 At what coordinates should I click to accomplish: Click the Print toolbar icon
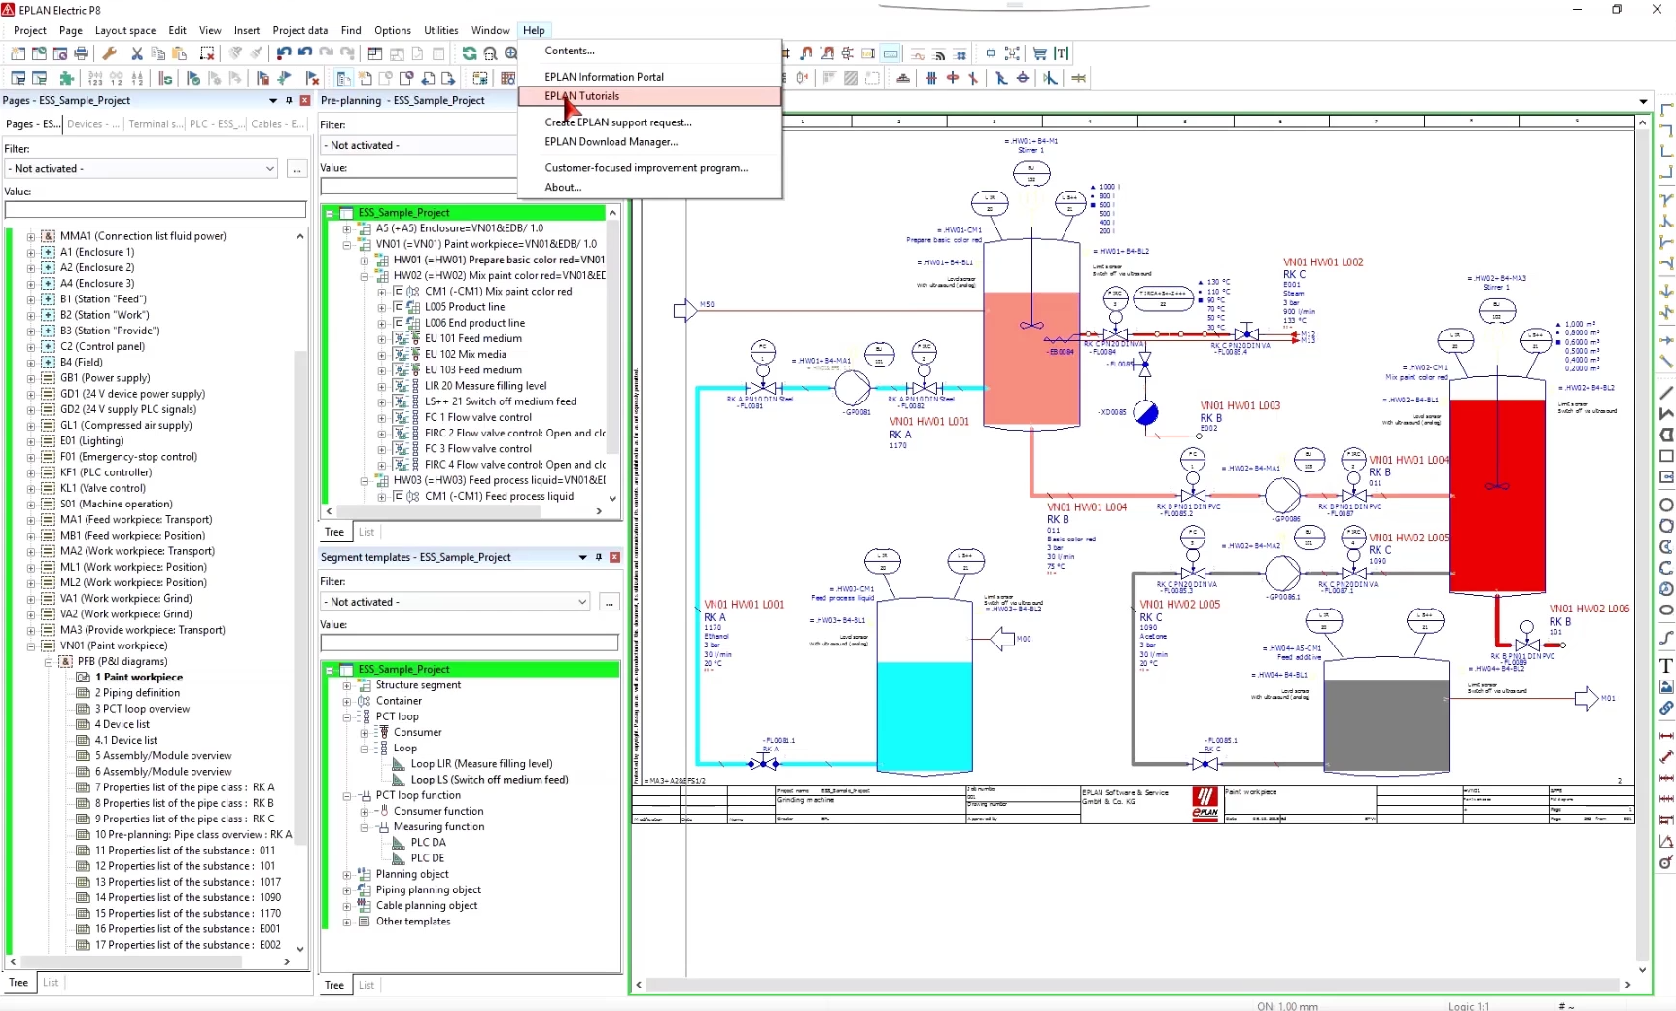click(x=82, y=53)
